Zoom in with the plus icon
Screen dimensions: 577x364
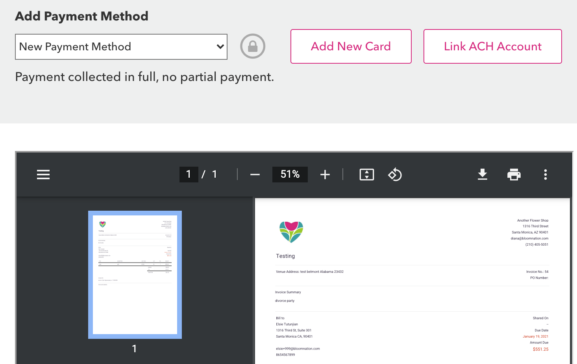pyautogui.click(x=325, y=175)
